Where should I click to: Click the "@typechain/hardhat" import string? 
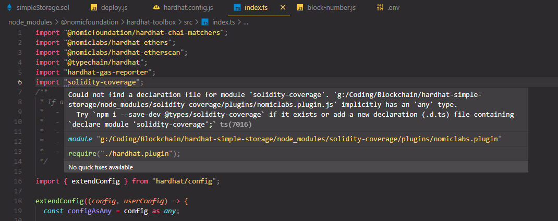click(x=104, y=63)
